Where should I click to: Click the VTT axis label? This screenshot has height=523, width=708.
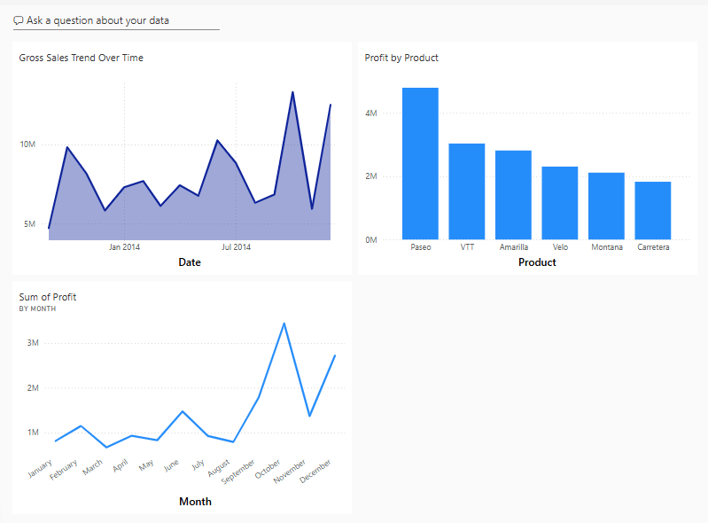[x=467, y=247]
